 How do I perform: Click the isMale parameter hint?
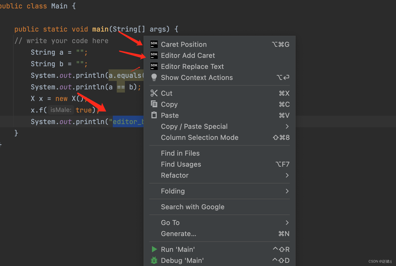(x=61, y=110)
